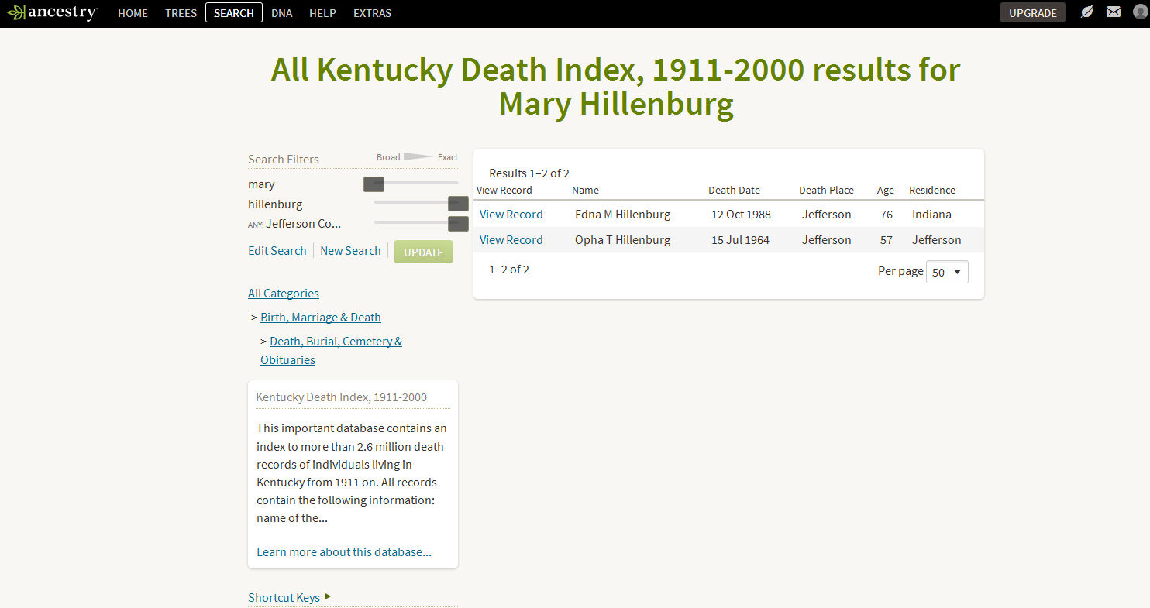Click the age value 57

point(886,240)
